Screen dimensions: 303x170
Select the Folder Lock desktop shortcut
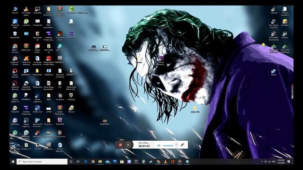[37, 109]
